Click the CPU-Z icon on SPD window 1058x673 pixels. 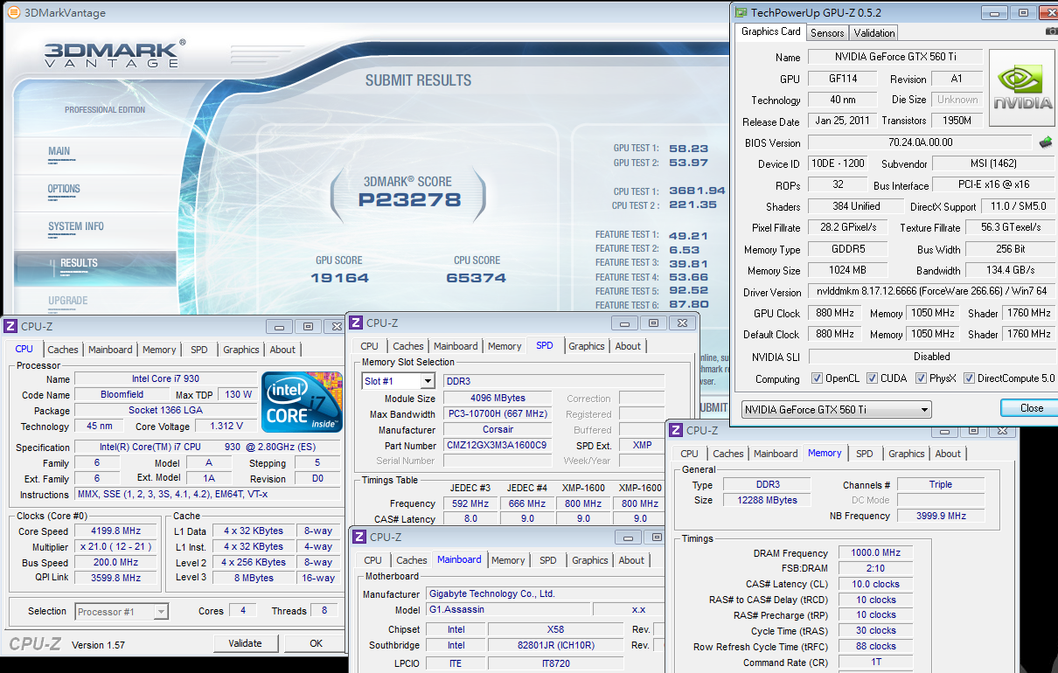[356, 323]
